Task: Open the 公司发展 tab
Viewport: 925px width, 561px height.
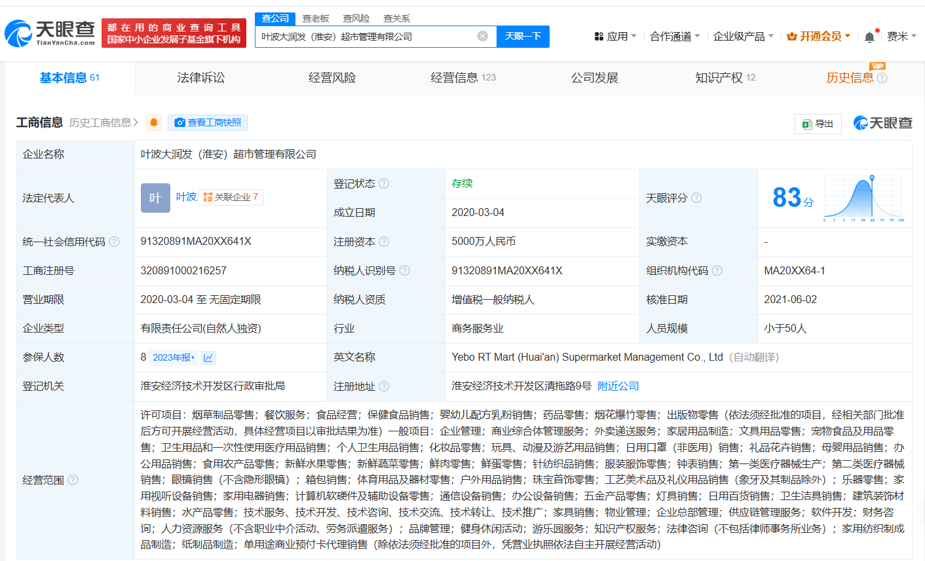Action: [595, 78]
